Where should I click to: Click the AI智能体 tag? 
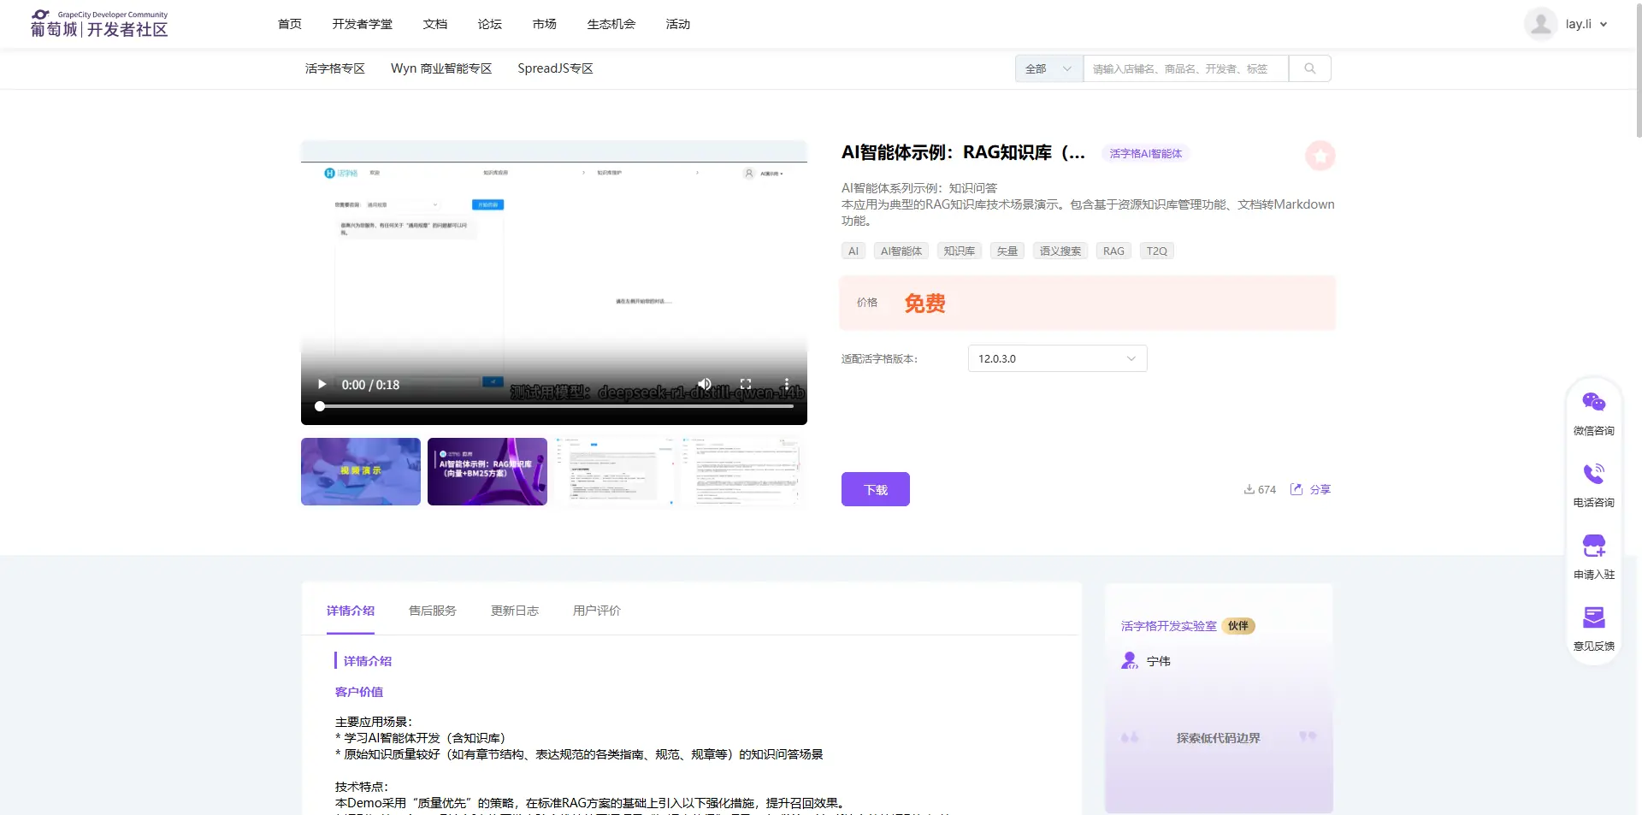coord(901,251)
